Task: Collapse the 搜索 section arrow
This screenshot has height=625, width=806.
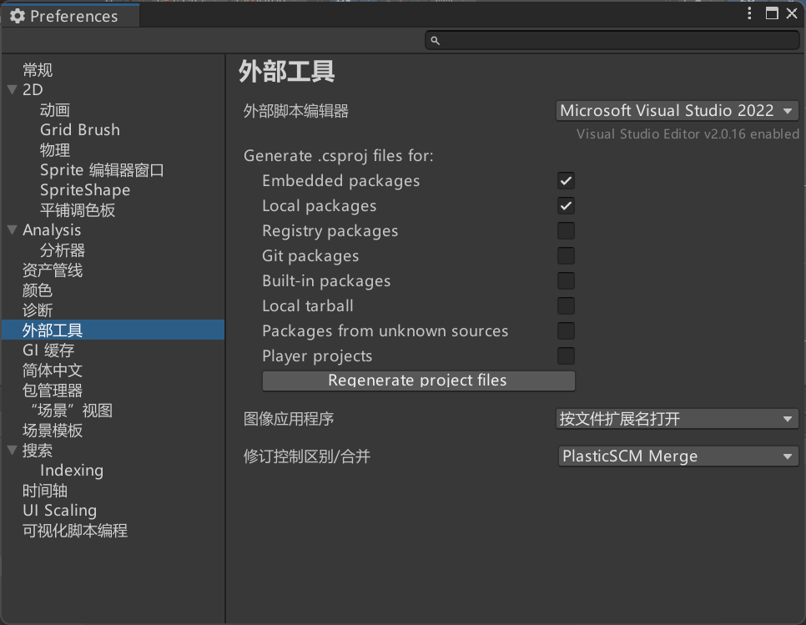Action: coord(12,451)
